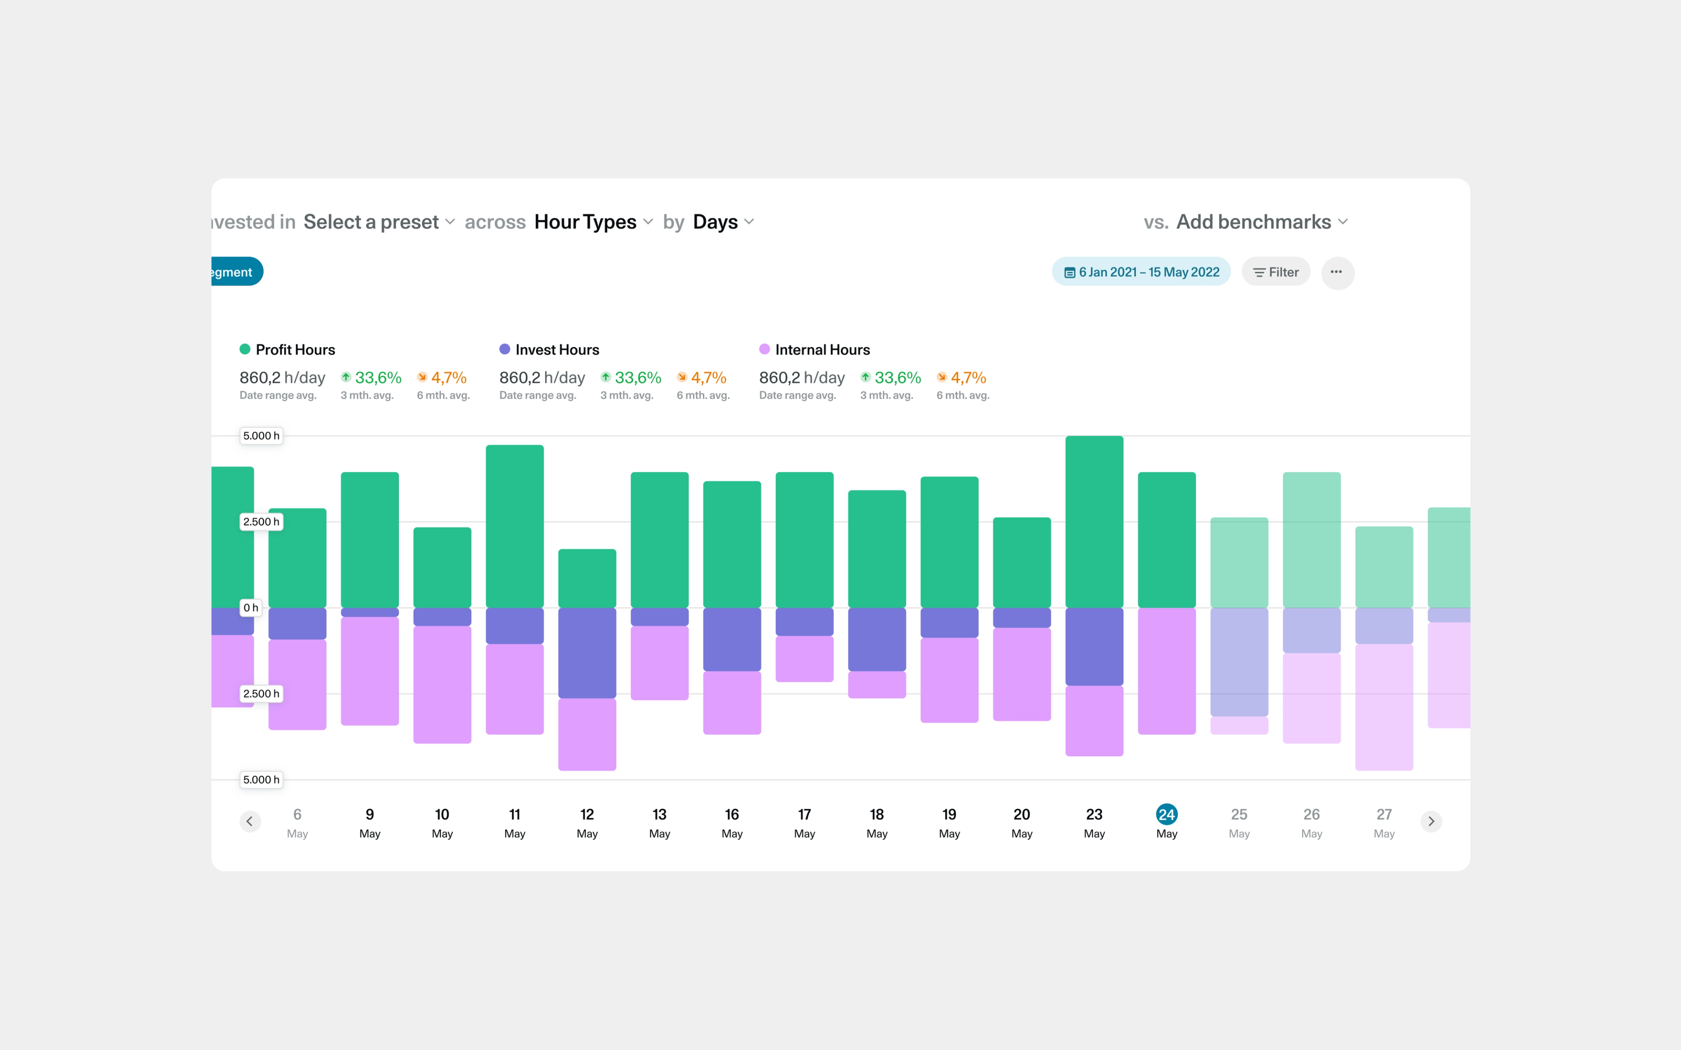Click chevron next to Hour Types
The width and height of the screenshot is (1681, 1050).
point(648,222)
